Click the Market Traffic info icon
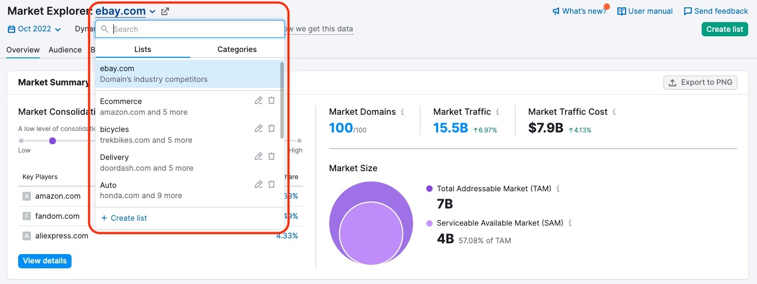 coord(498,112)
